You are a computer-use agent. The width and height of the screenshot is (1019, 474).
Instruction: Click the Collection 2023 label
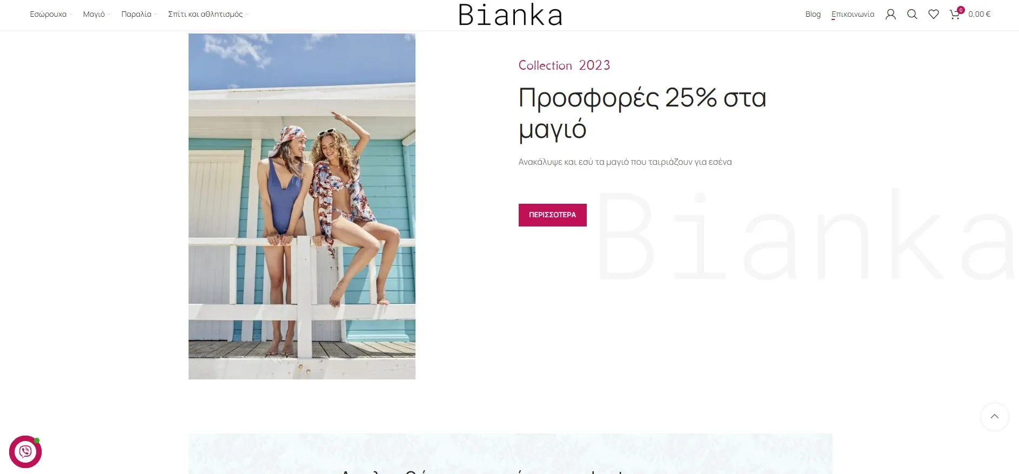(564, 65)
